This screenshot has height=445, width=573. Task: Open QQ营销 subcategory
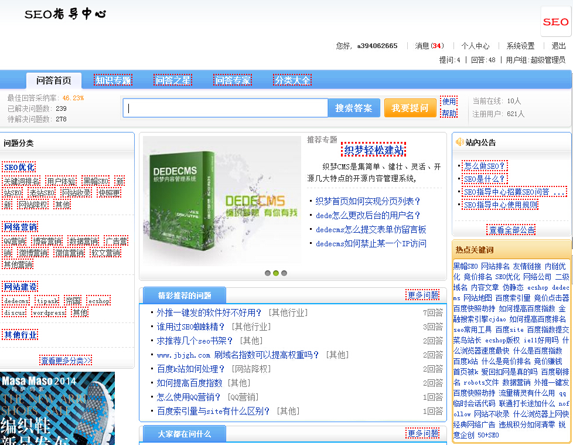[x=15, y=242]
